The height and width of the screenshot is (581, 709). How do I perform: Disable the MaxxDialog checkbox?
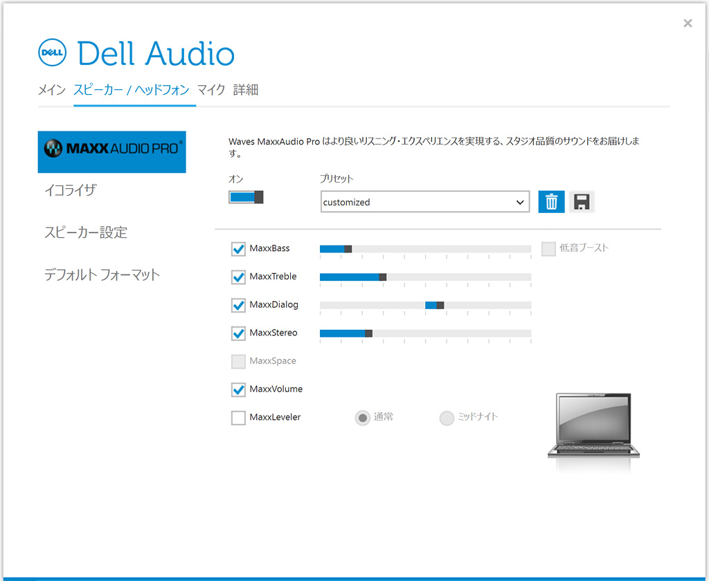tap(238, 305)
